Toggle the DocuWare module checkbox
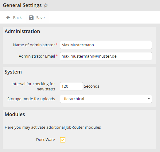The width and height of the screenshot is (160, 152). [63, 140]
